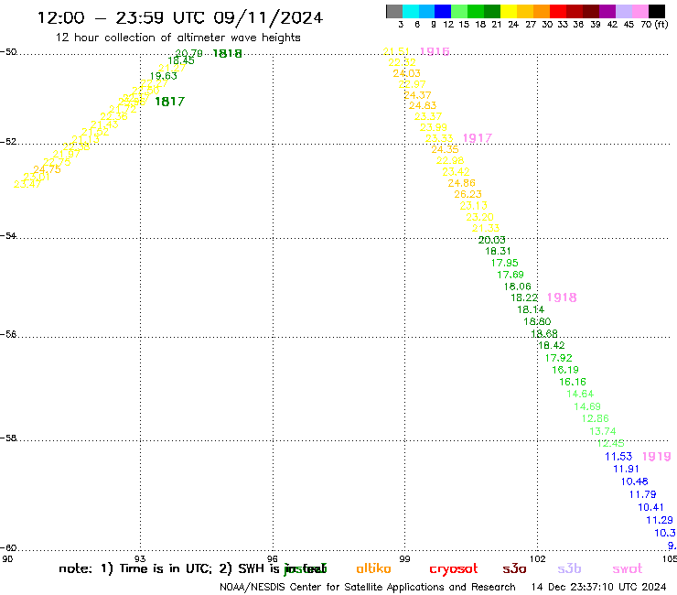677x595 pixels.
Task: Click the latitude axis label -58
Action: click(8, 438)
